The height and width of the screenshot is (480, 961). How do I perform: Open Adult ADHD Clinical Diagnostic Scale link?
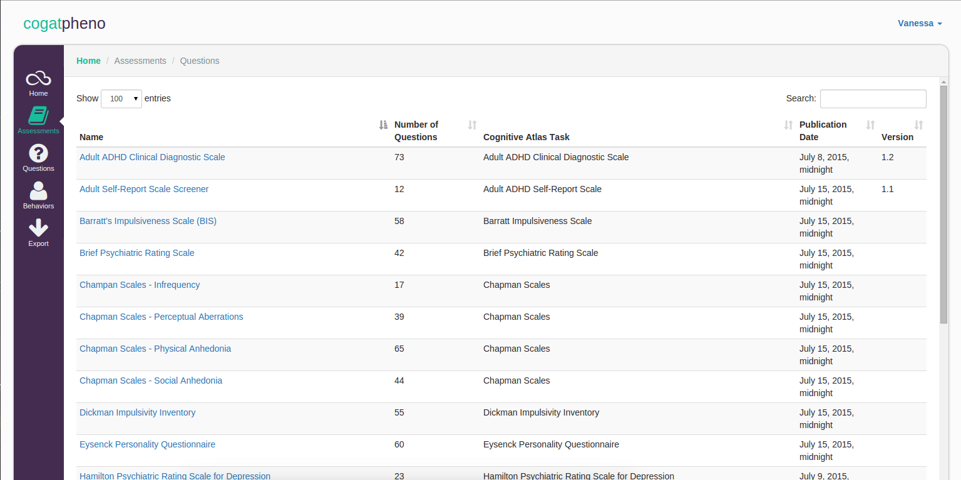[152, 157]
